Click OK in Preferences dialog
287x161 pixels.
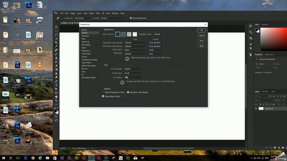pos(201,30)
